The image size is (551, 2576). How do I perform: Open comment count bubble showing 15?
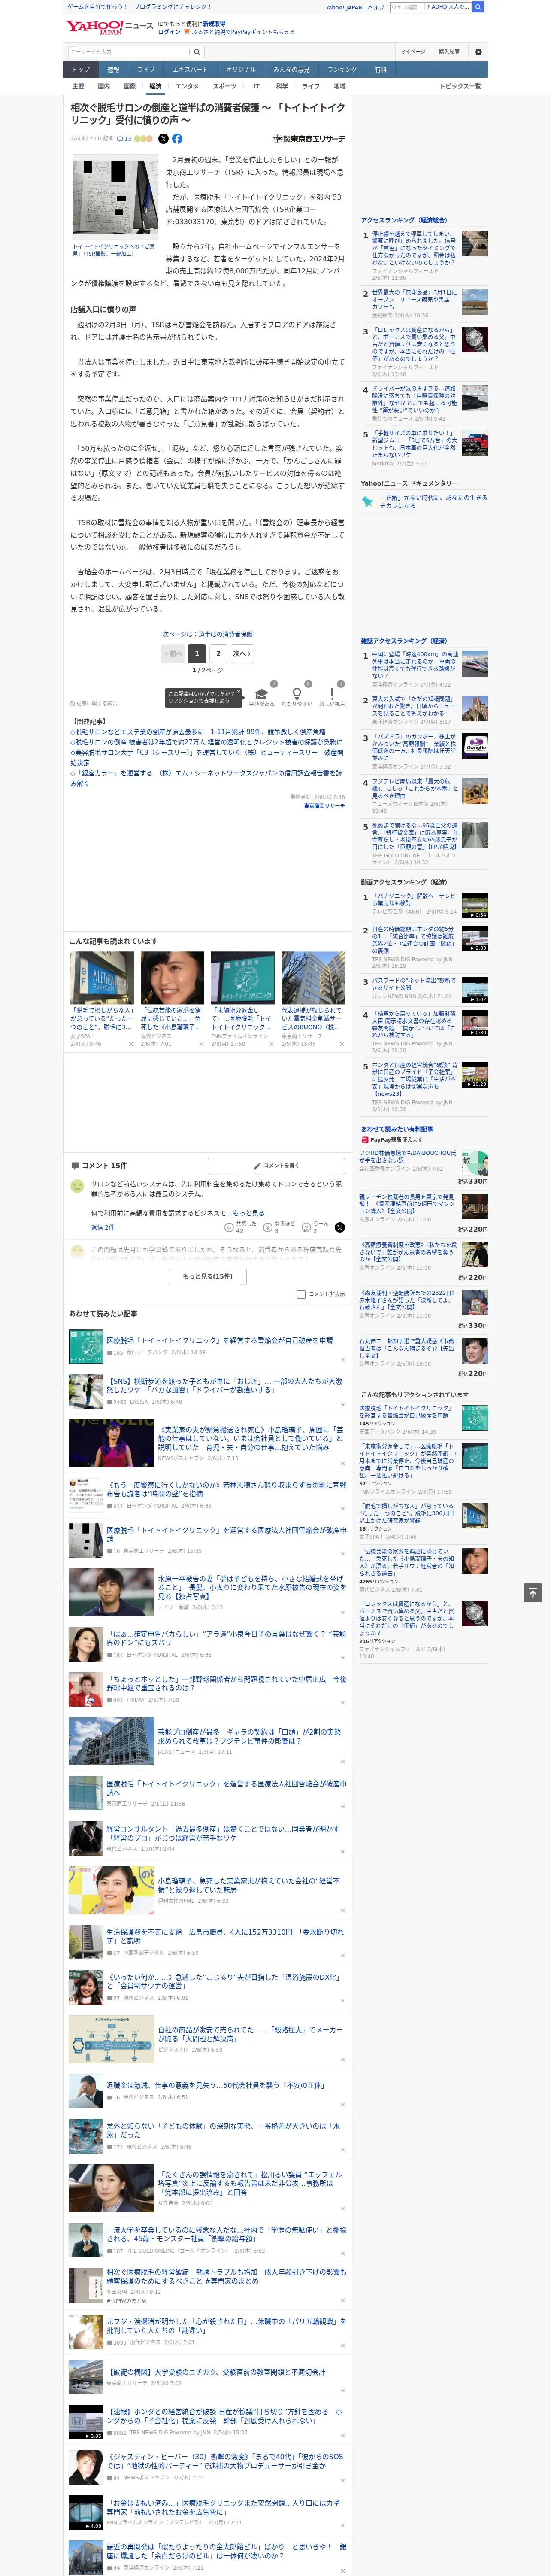(125, 139)
